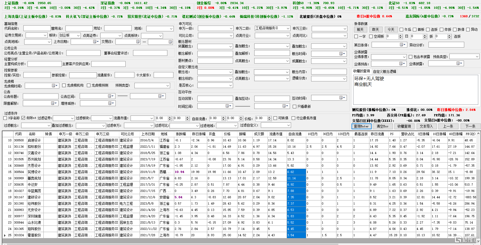Open calendar icon in 某日涨停 field
481x245 pixels.
[x=403, y=45]
